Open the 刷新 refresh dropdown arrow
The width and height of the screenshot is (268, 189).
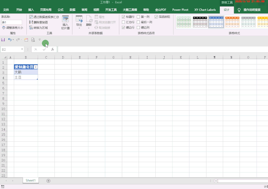click(89, 28)
